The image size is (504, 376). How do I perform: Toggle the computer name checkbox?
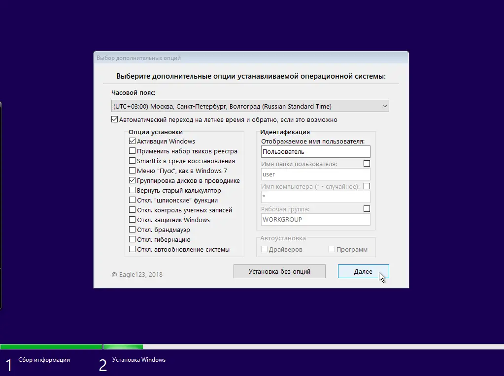pos(367,185)
